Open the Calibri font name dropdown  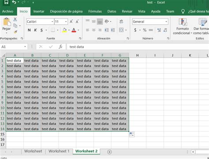52,22
